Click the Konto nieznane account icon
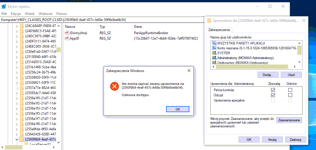316x150 pixels. click(x=214, y=48)
